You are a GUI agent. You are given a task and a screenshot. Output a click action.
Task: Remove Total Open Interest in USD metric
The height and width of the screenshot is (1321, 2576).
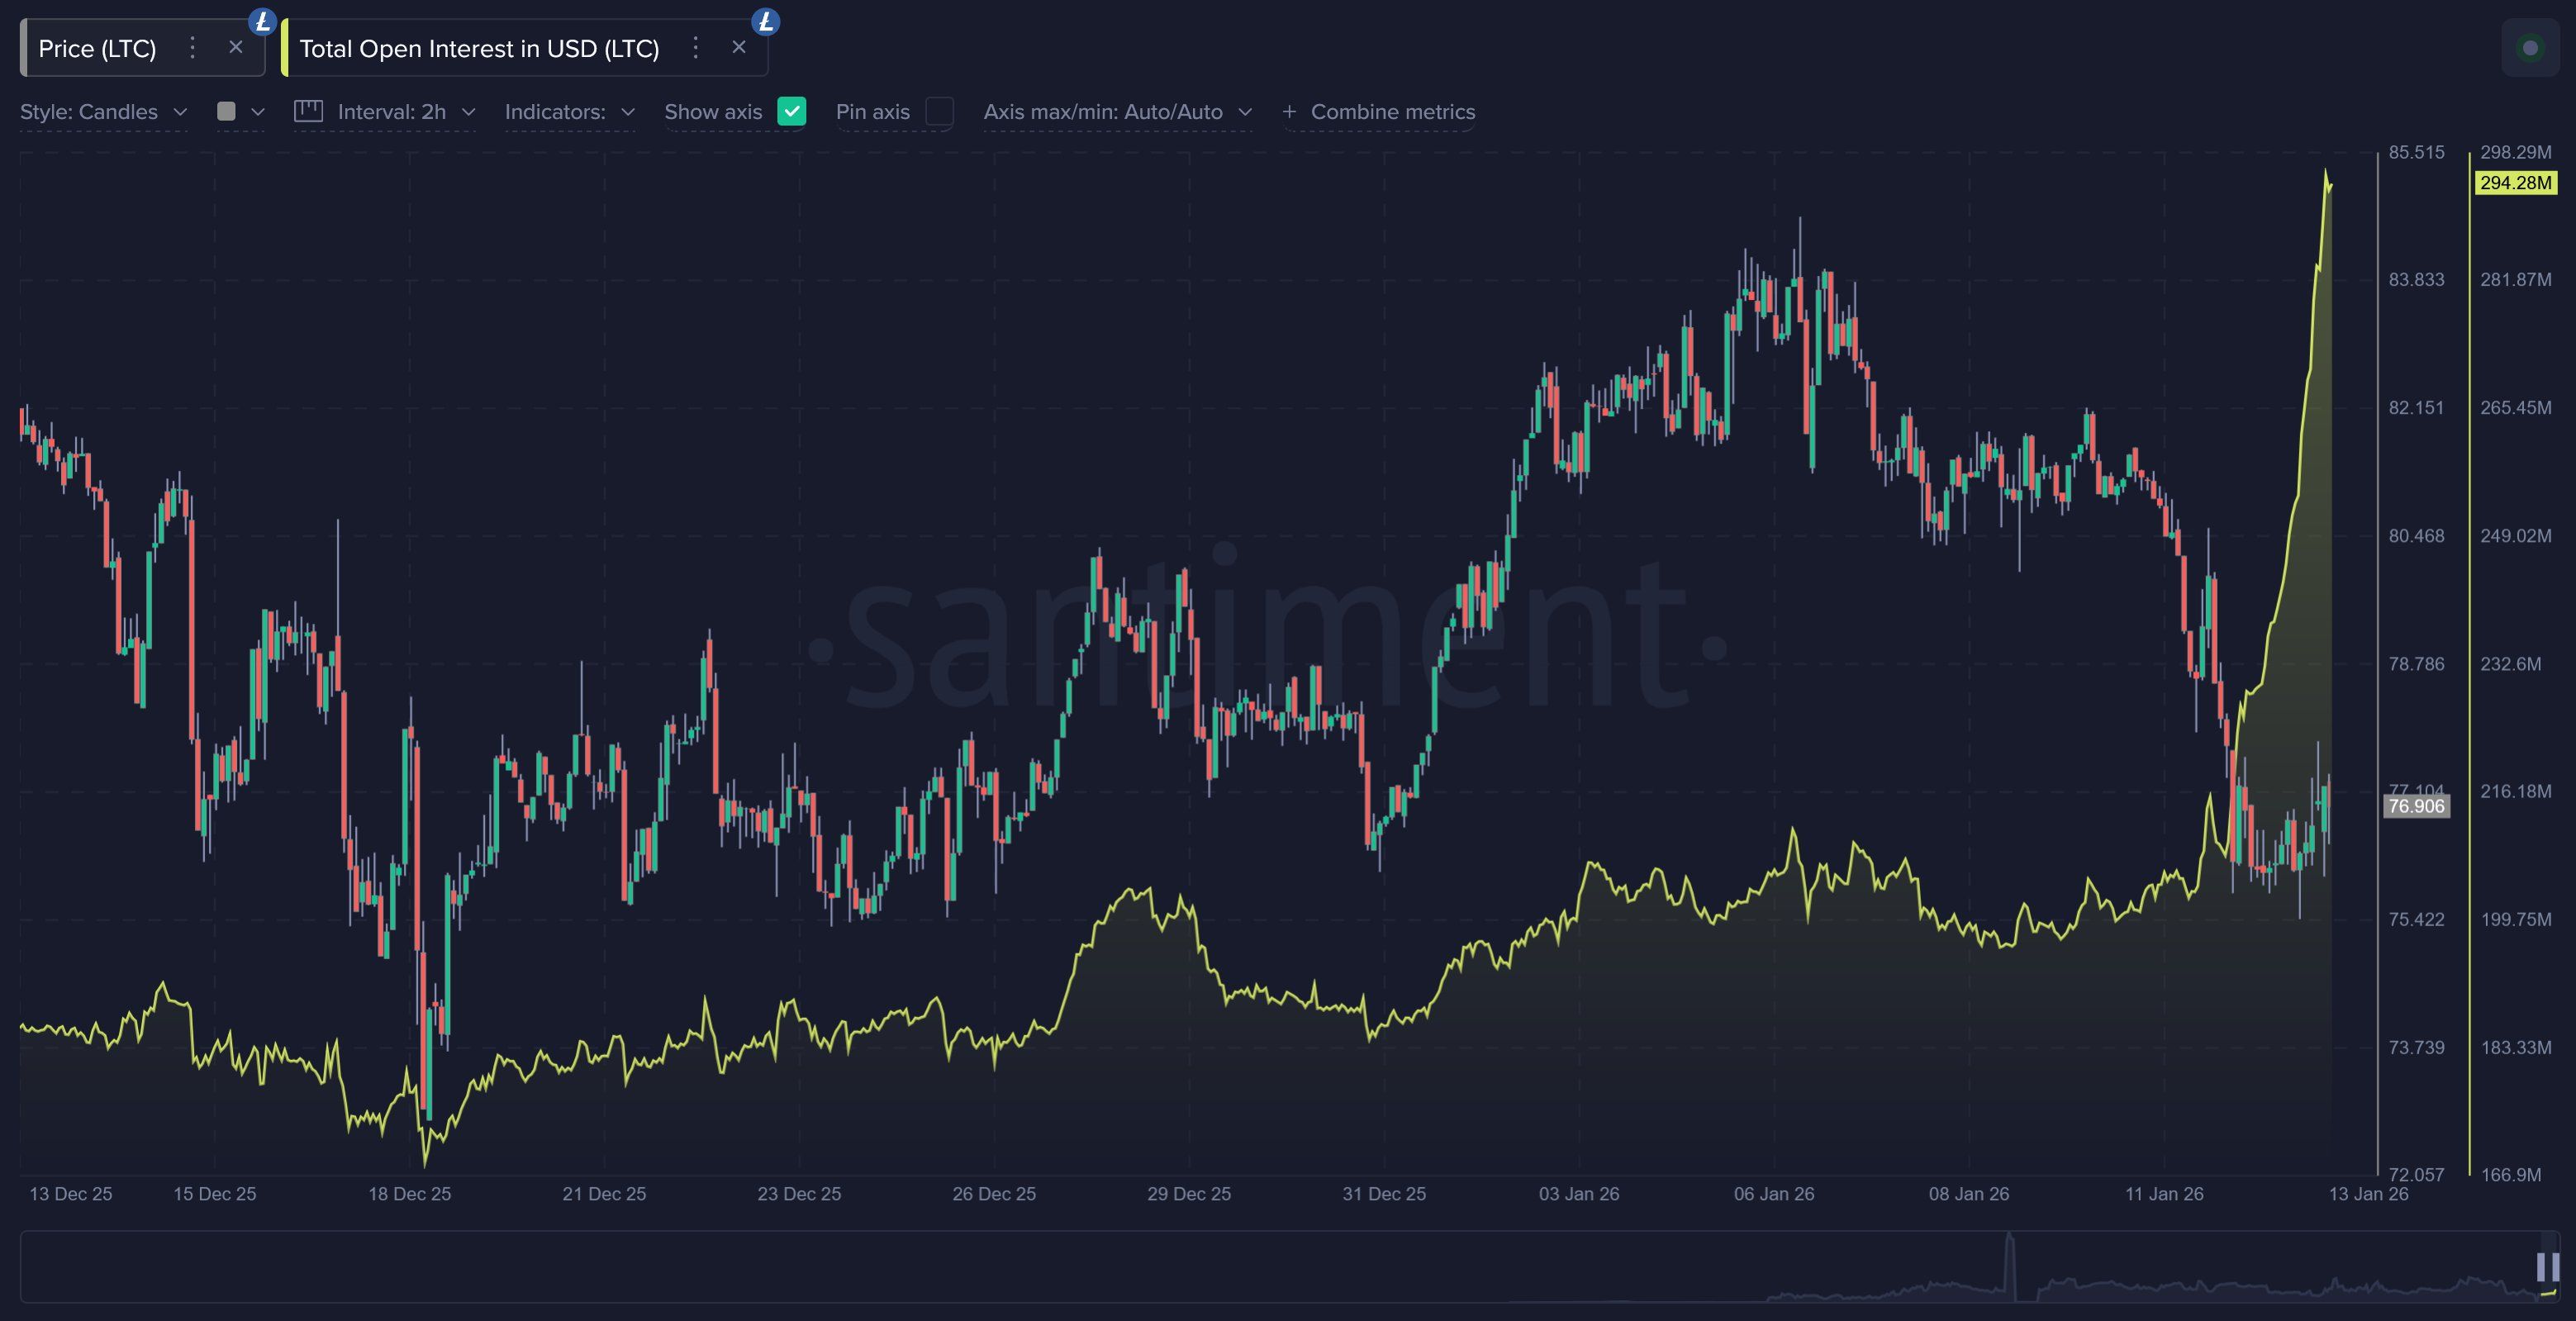pyautogui.click(x=739, y=47)
